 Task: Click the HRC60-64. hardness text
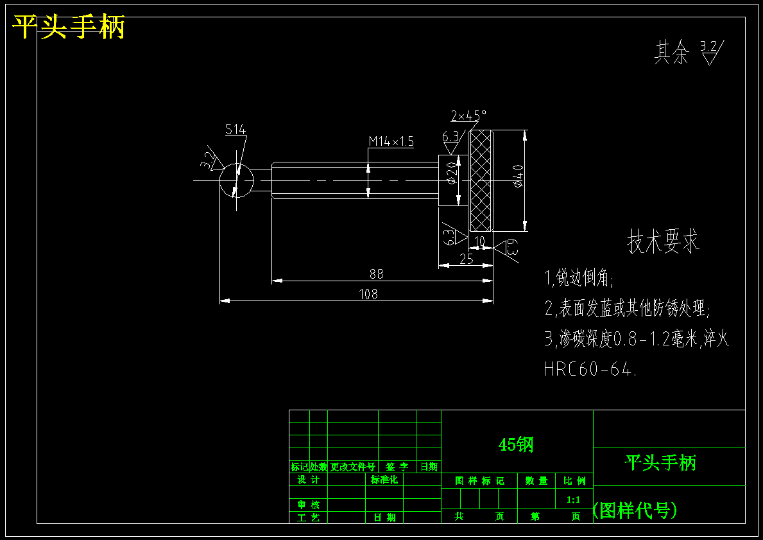[x=590, y=369]
